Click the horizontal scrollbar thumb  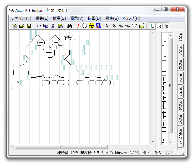61,147
